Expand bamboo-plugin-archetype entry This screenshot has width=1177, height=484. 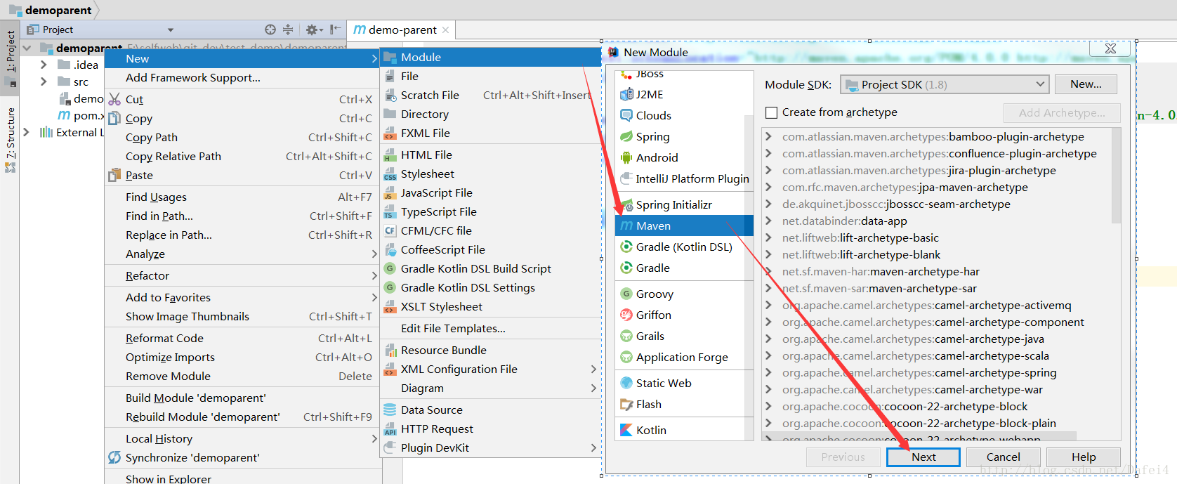tap(769, 136)
